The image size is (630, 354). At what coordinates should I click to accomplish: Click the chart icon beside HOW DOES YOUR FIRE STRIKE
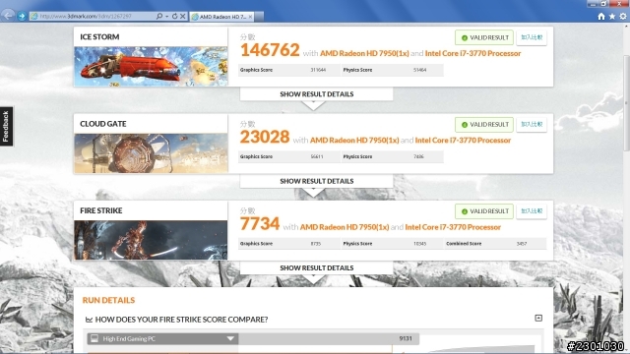(x=89, y=320)
